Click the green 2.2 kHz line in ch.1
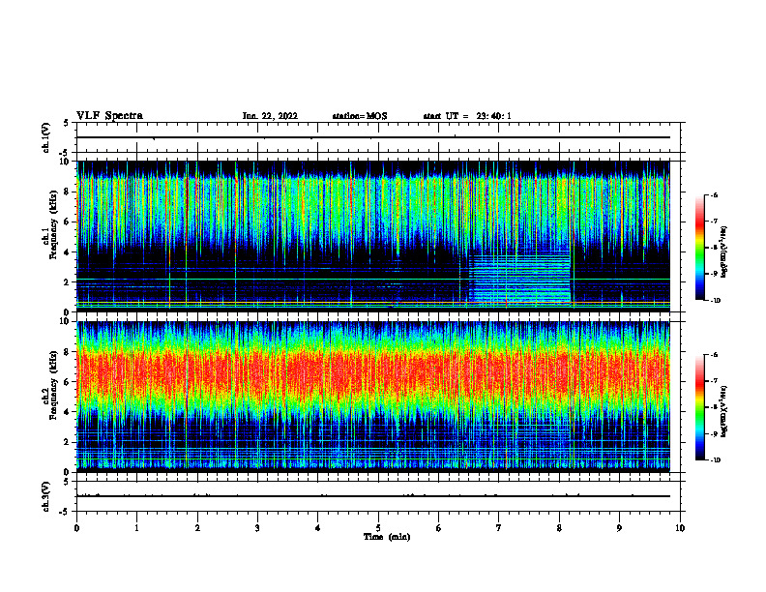 click(373, 280)
